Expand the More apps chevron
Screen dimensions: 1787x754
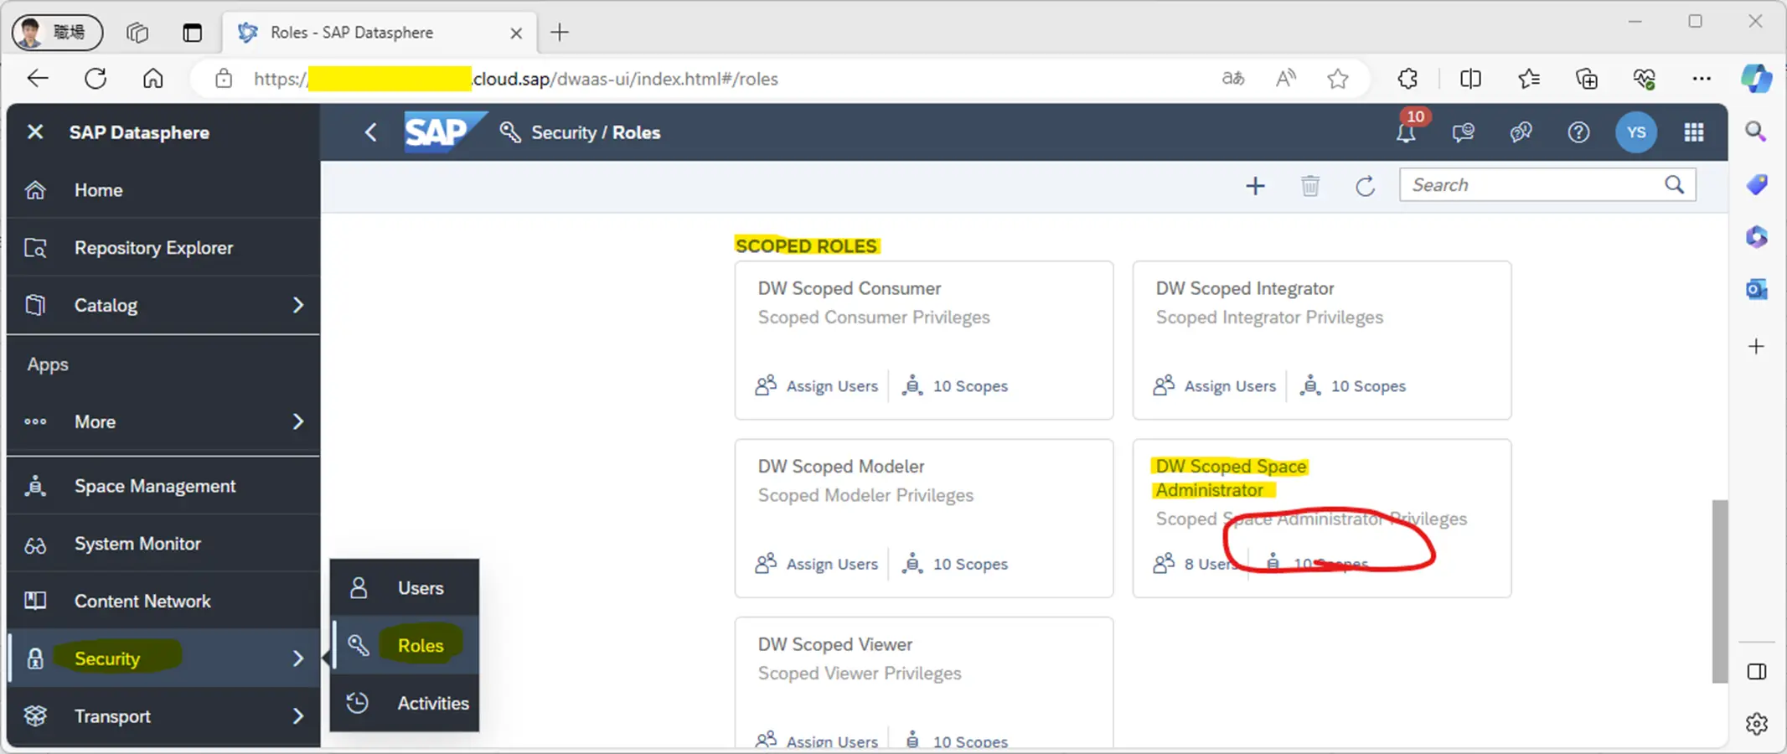[x=297, y=421]
